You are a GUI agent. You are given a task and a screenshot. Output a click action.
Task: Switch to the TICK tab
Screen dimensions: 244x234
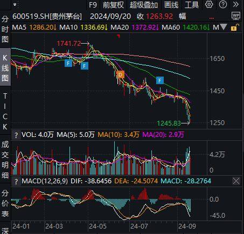(x=5, y=112)
